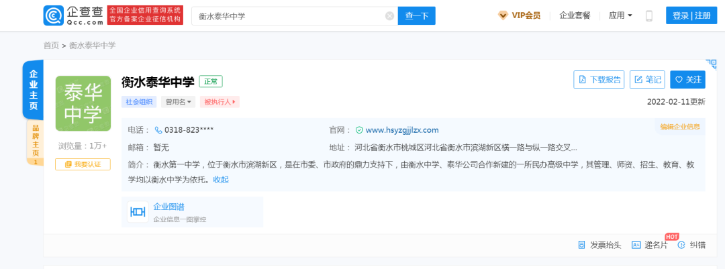725x269 pixels.
Task: Follow the company with 关注 button
Action: [x=687, y=80]
